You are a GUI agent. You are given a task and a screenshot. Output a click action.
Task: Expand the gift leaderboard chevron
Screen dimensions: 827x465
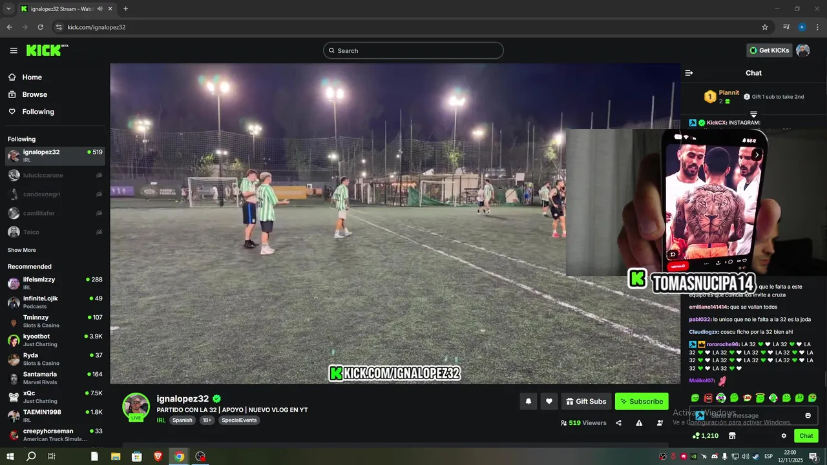(x=753, y=114)
